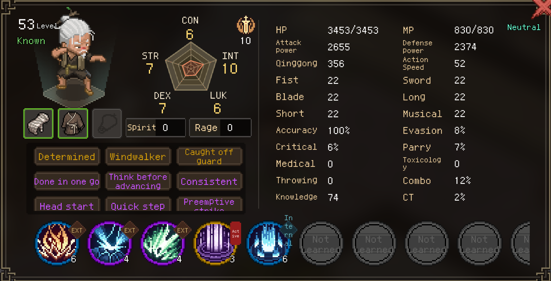The height and width of the screenshot is (281, 551).
Task: Select the Head start trait
Action: click(x=67, y=204)
